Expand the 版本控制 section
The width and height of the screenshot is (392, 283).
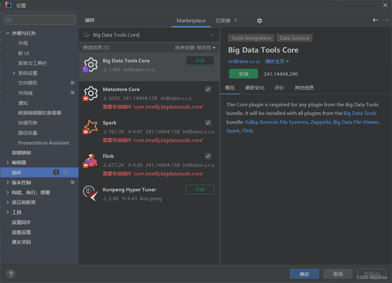[x=8, y=182]
